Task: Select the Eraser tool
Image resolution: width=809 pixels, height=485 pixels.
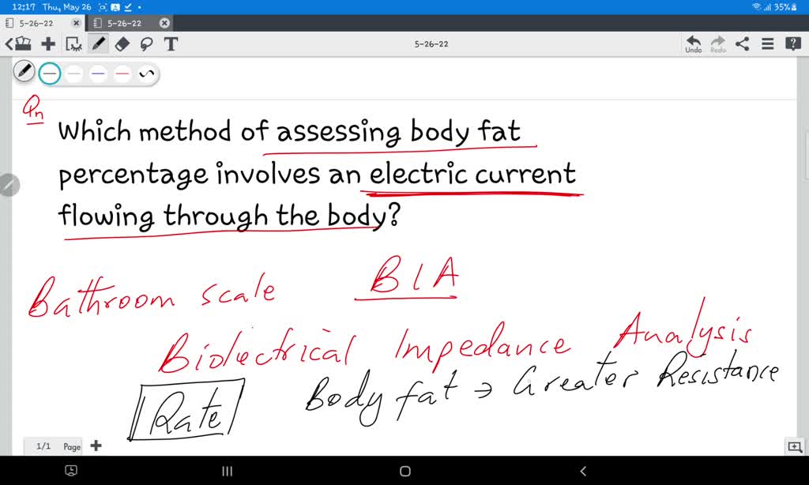Action: pyautogui.click(x=123, y=43)
